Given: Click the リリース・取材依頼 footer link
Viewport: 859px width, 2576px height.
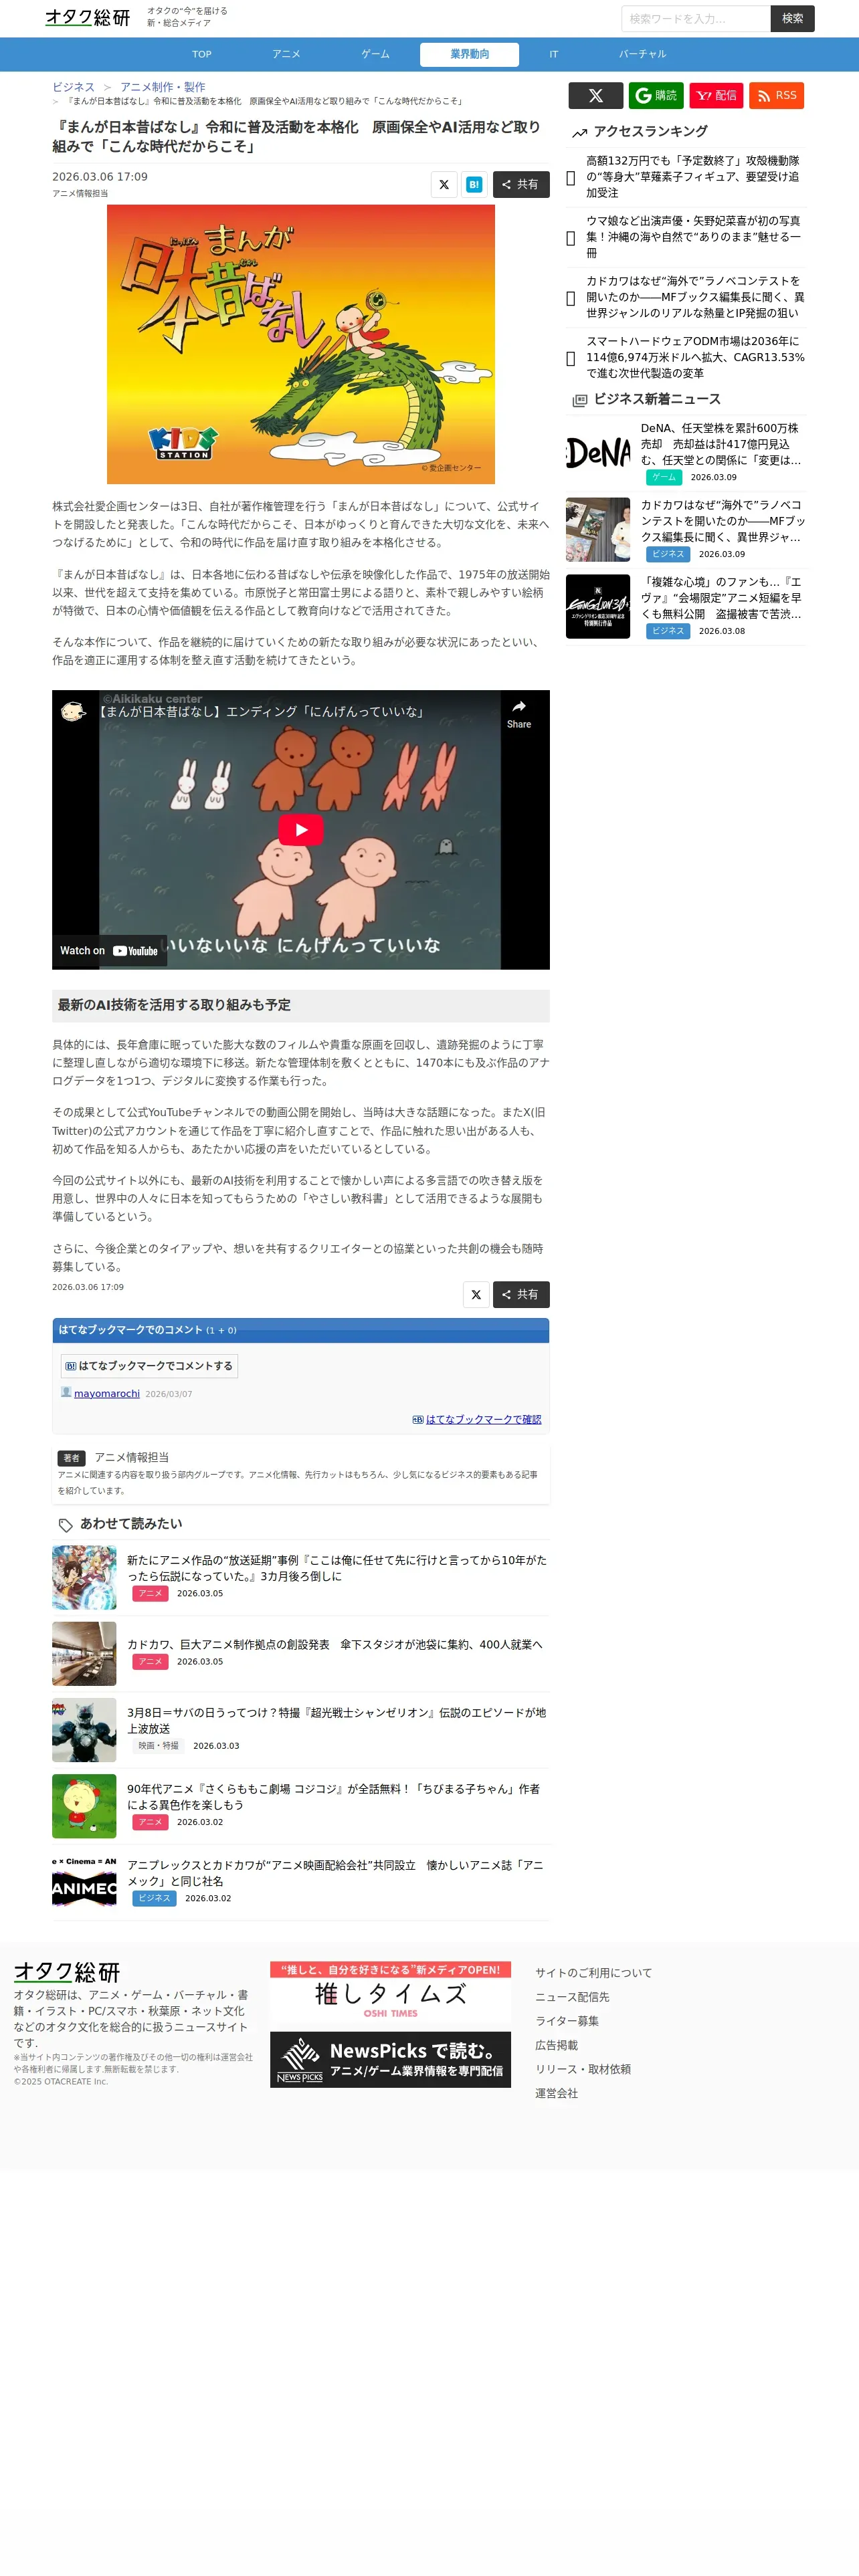Looking at the screenshot, I should click(x=583, y=2069).
